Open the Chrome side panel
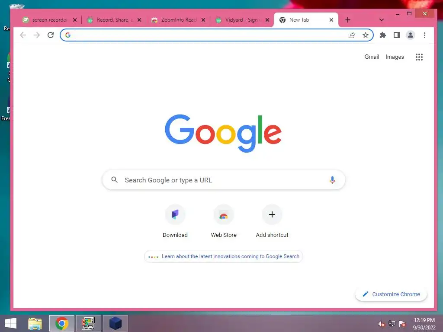This screenshot has height=332, width=443. (397, 35)
